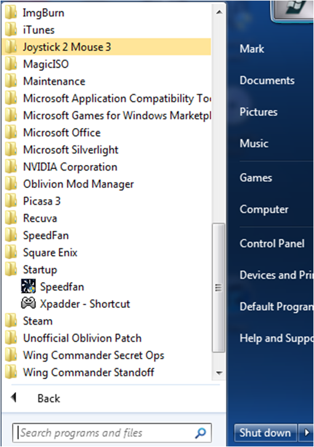Click the Speedfan application icon under Startup

tap(28, 286)
